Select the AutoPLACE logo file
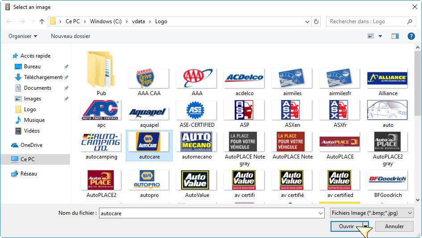The image size is (422, 238). tap(340, 142)
